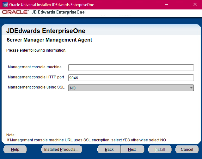This screenshot has height=159, width=202.
Task: Click the ORACLE logo in the header
Action: 15,12
